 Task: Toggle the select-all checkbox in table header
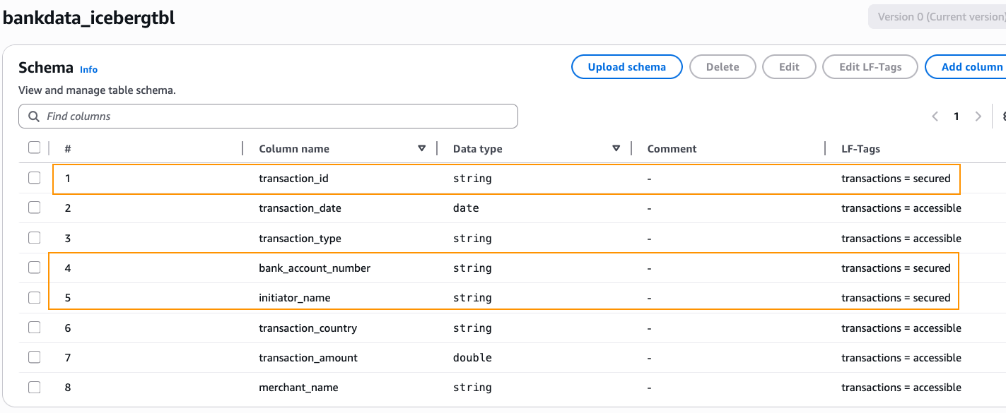coord(34,148)
